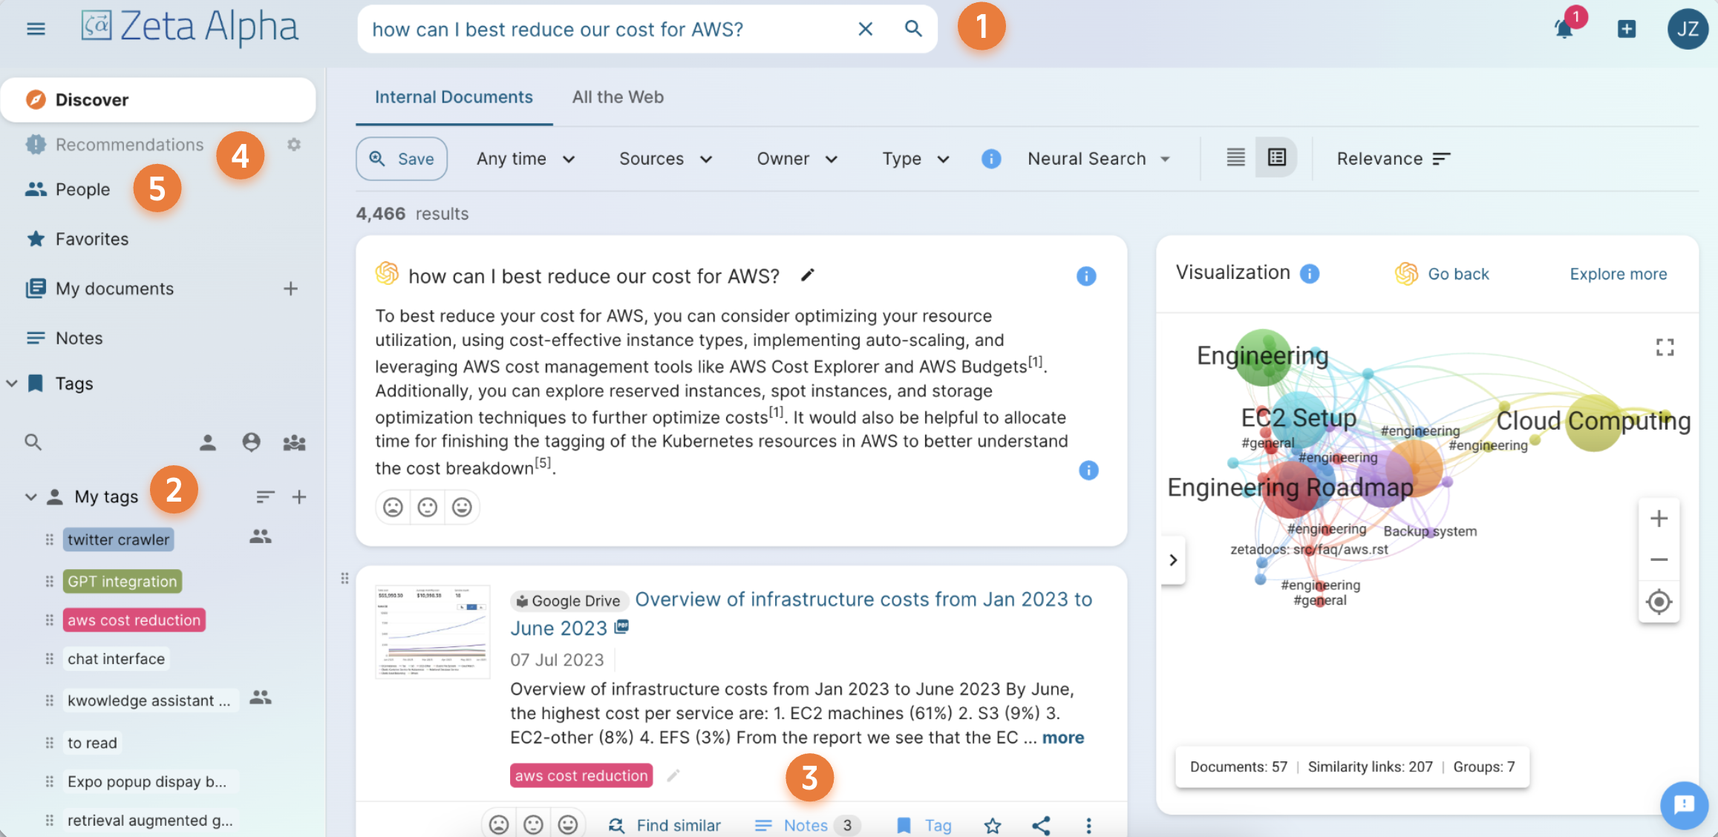This screenshot has height=837, width=1718.
Task: Click the aws cost reduction tag label
Action: (134, 618)
